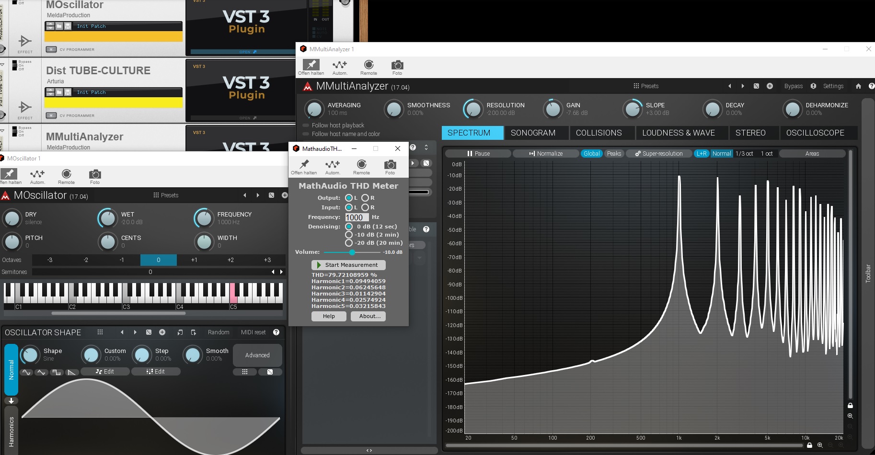Click the MOscillator Foto camera icon
The height and width of the screenshot is (455, 875).
tap(95, 174)
